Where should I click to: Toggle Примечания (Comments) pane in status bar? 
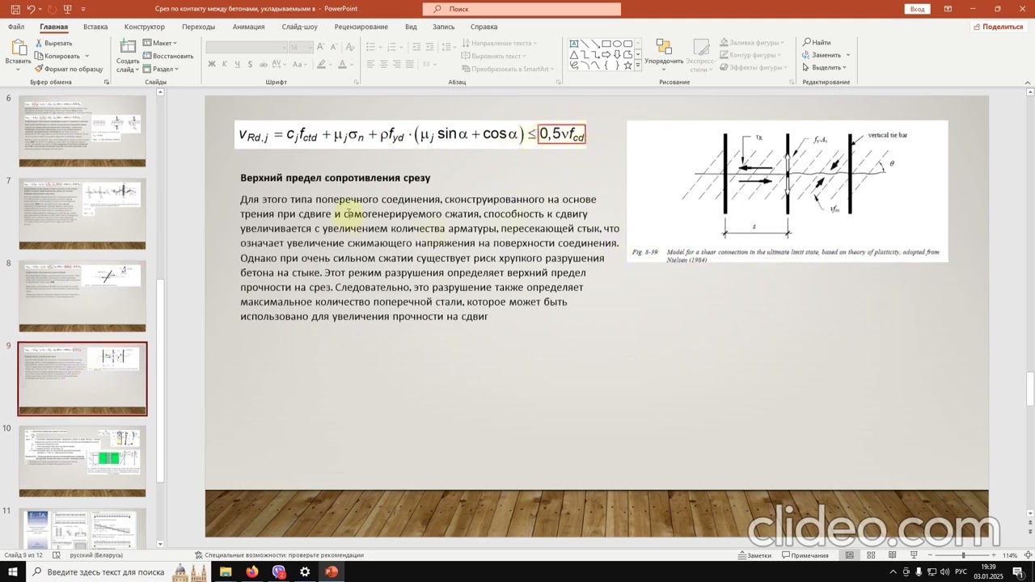tap(805, 555)
